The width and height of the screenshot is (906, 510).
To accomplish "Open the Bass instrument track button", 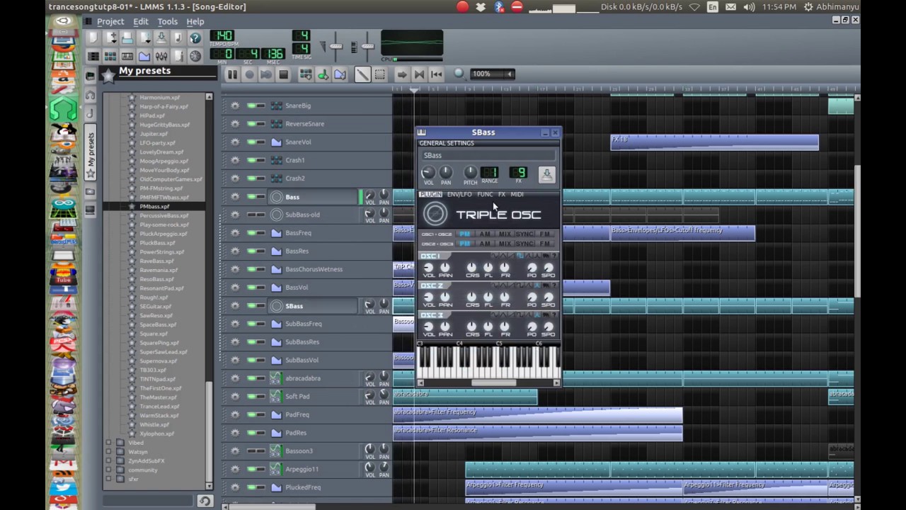I will coord(312,197).
